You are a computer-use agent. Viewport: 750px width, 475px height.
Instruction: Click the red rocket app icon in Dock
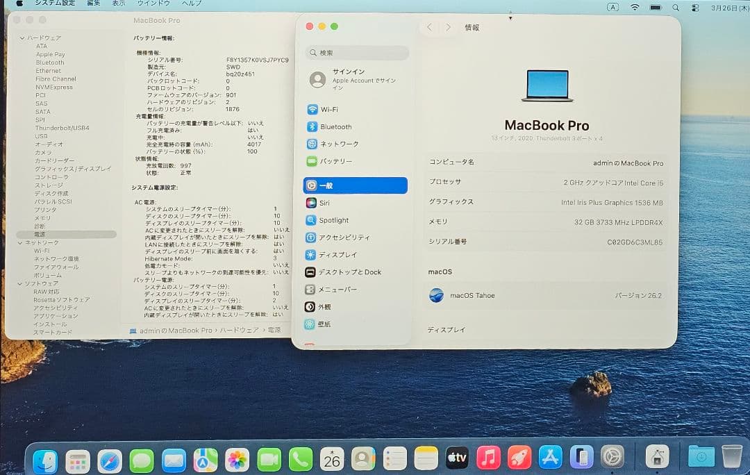(x=519, y=457)
